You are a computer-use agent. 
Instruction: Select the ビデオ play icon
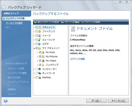[x=40, y=44]
